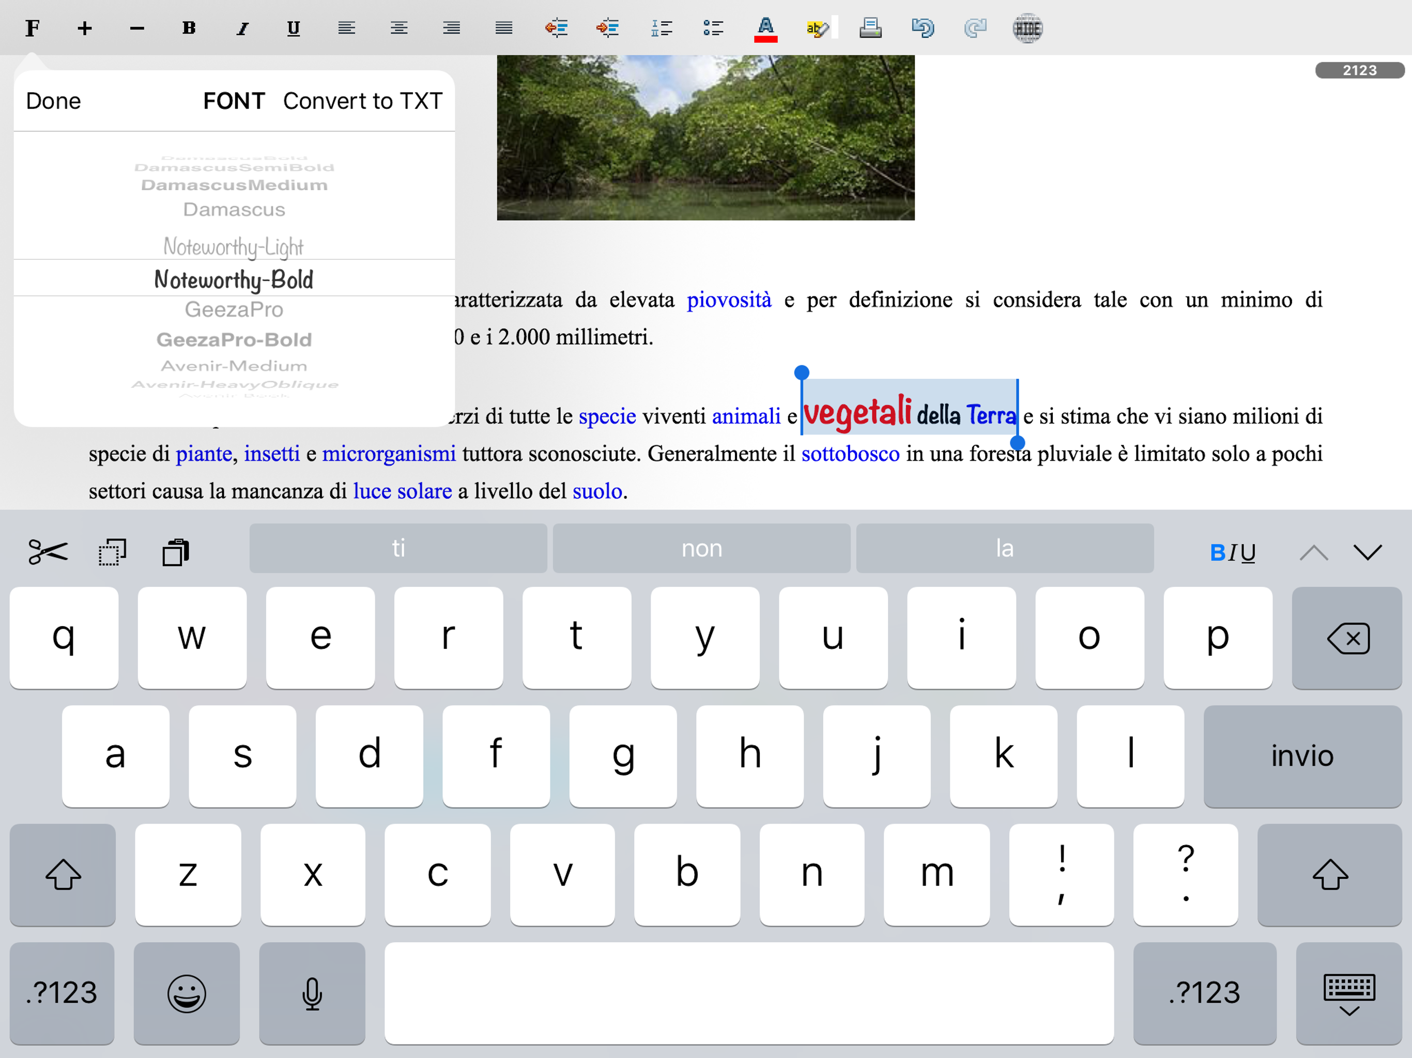The height and width of the screenshot is (1058, 1412).
Task: Cut selection with scissors icon
Action: (x=48, y=552)
